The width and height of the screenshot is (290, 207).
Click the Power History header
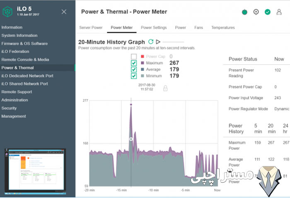coord(236,129)
